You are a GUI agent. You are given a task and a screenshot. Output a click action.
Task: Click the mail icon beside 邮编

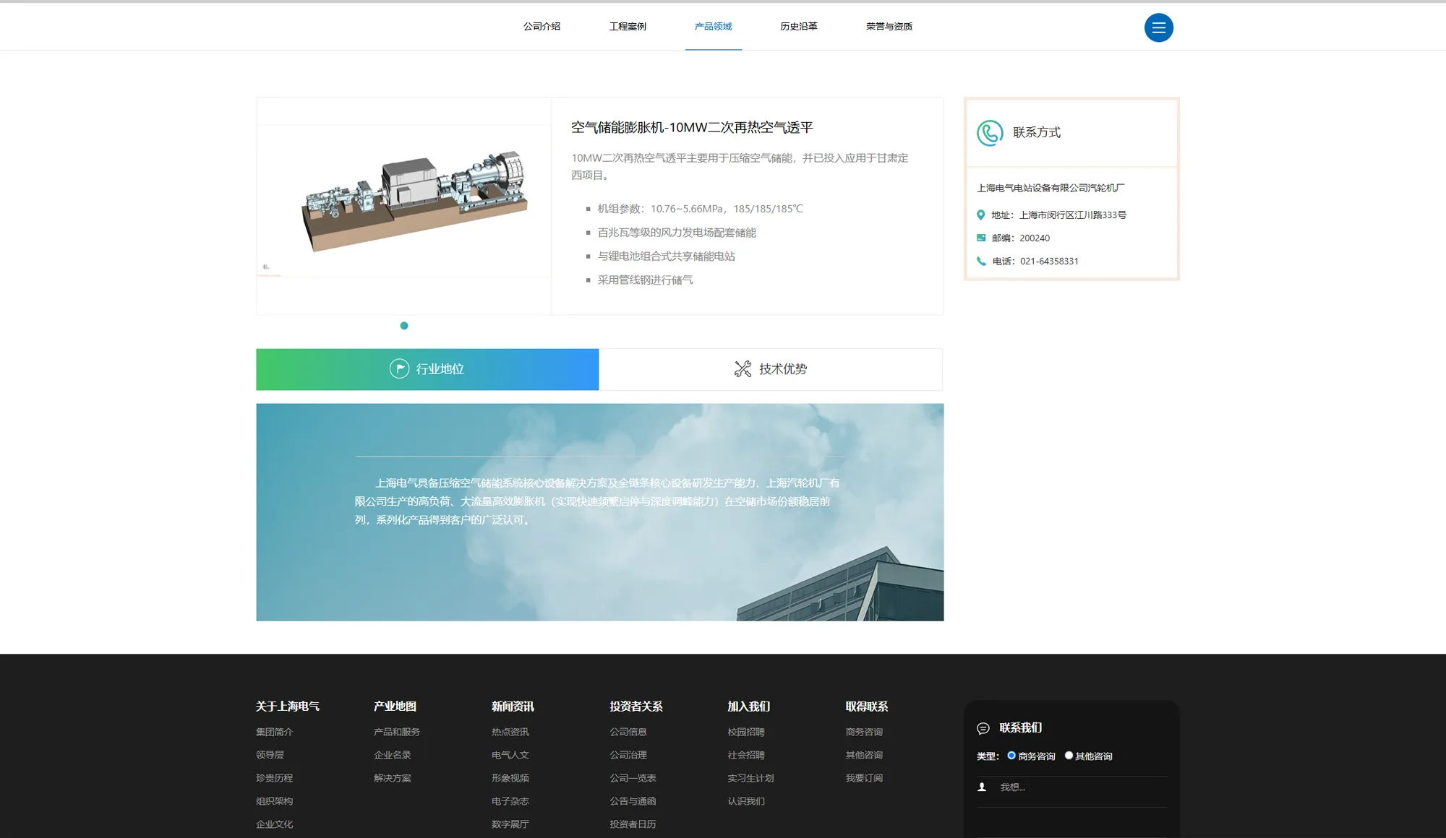981,238
